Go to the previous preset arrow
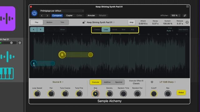 [x=42, y=16]
